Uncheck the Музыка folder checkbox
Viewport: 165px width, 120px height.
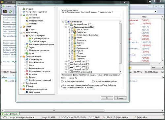[72, 51]
